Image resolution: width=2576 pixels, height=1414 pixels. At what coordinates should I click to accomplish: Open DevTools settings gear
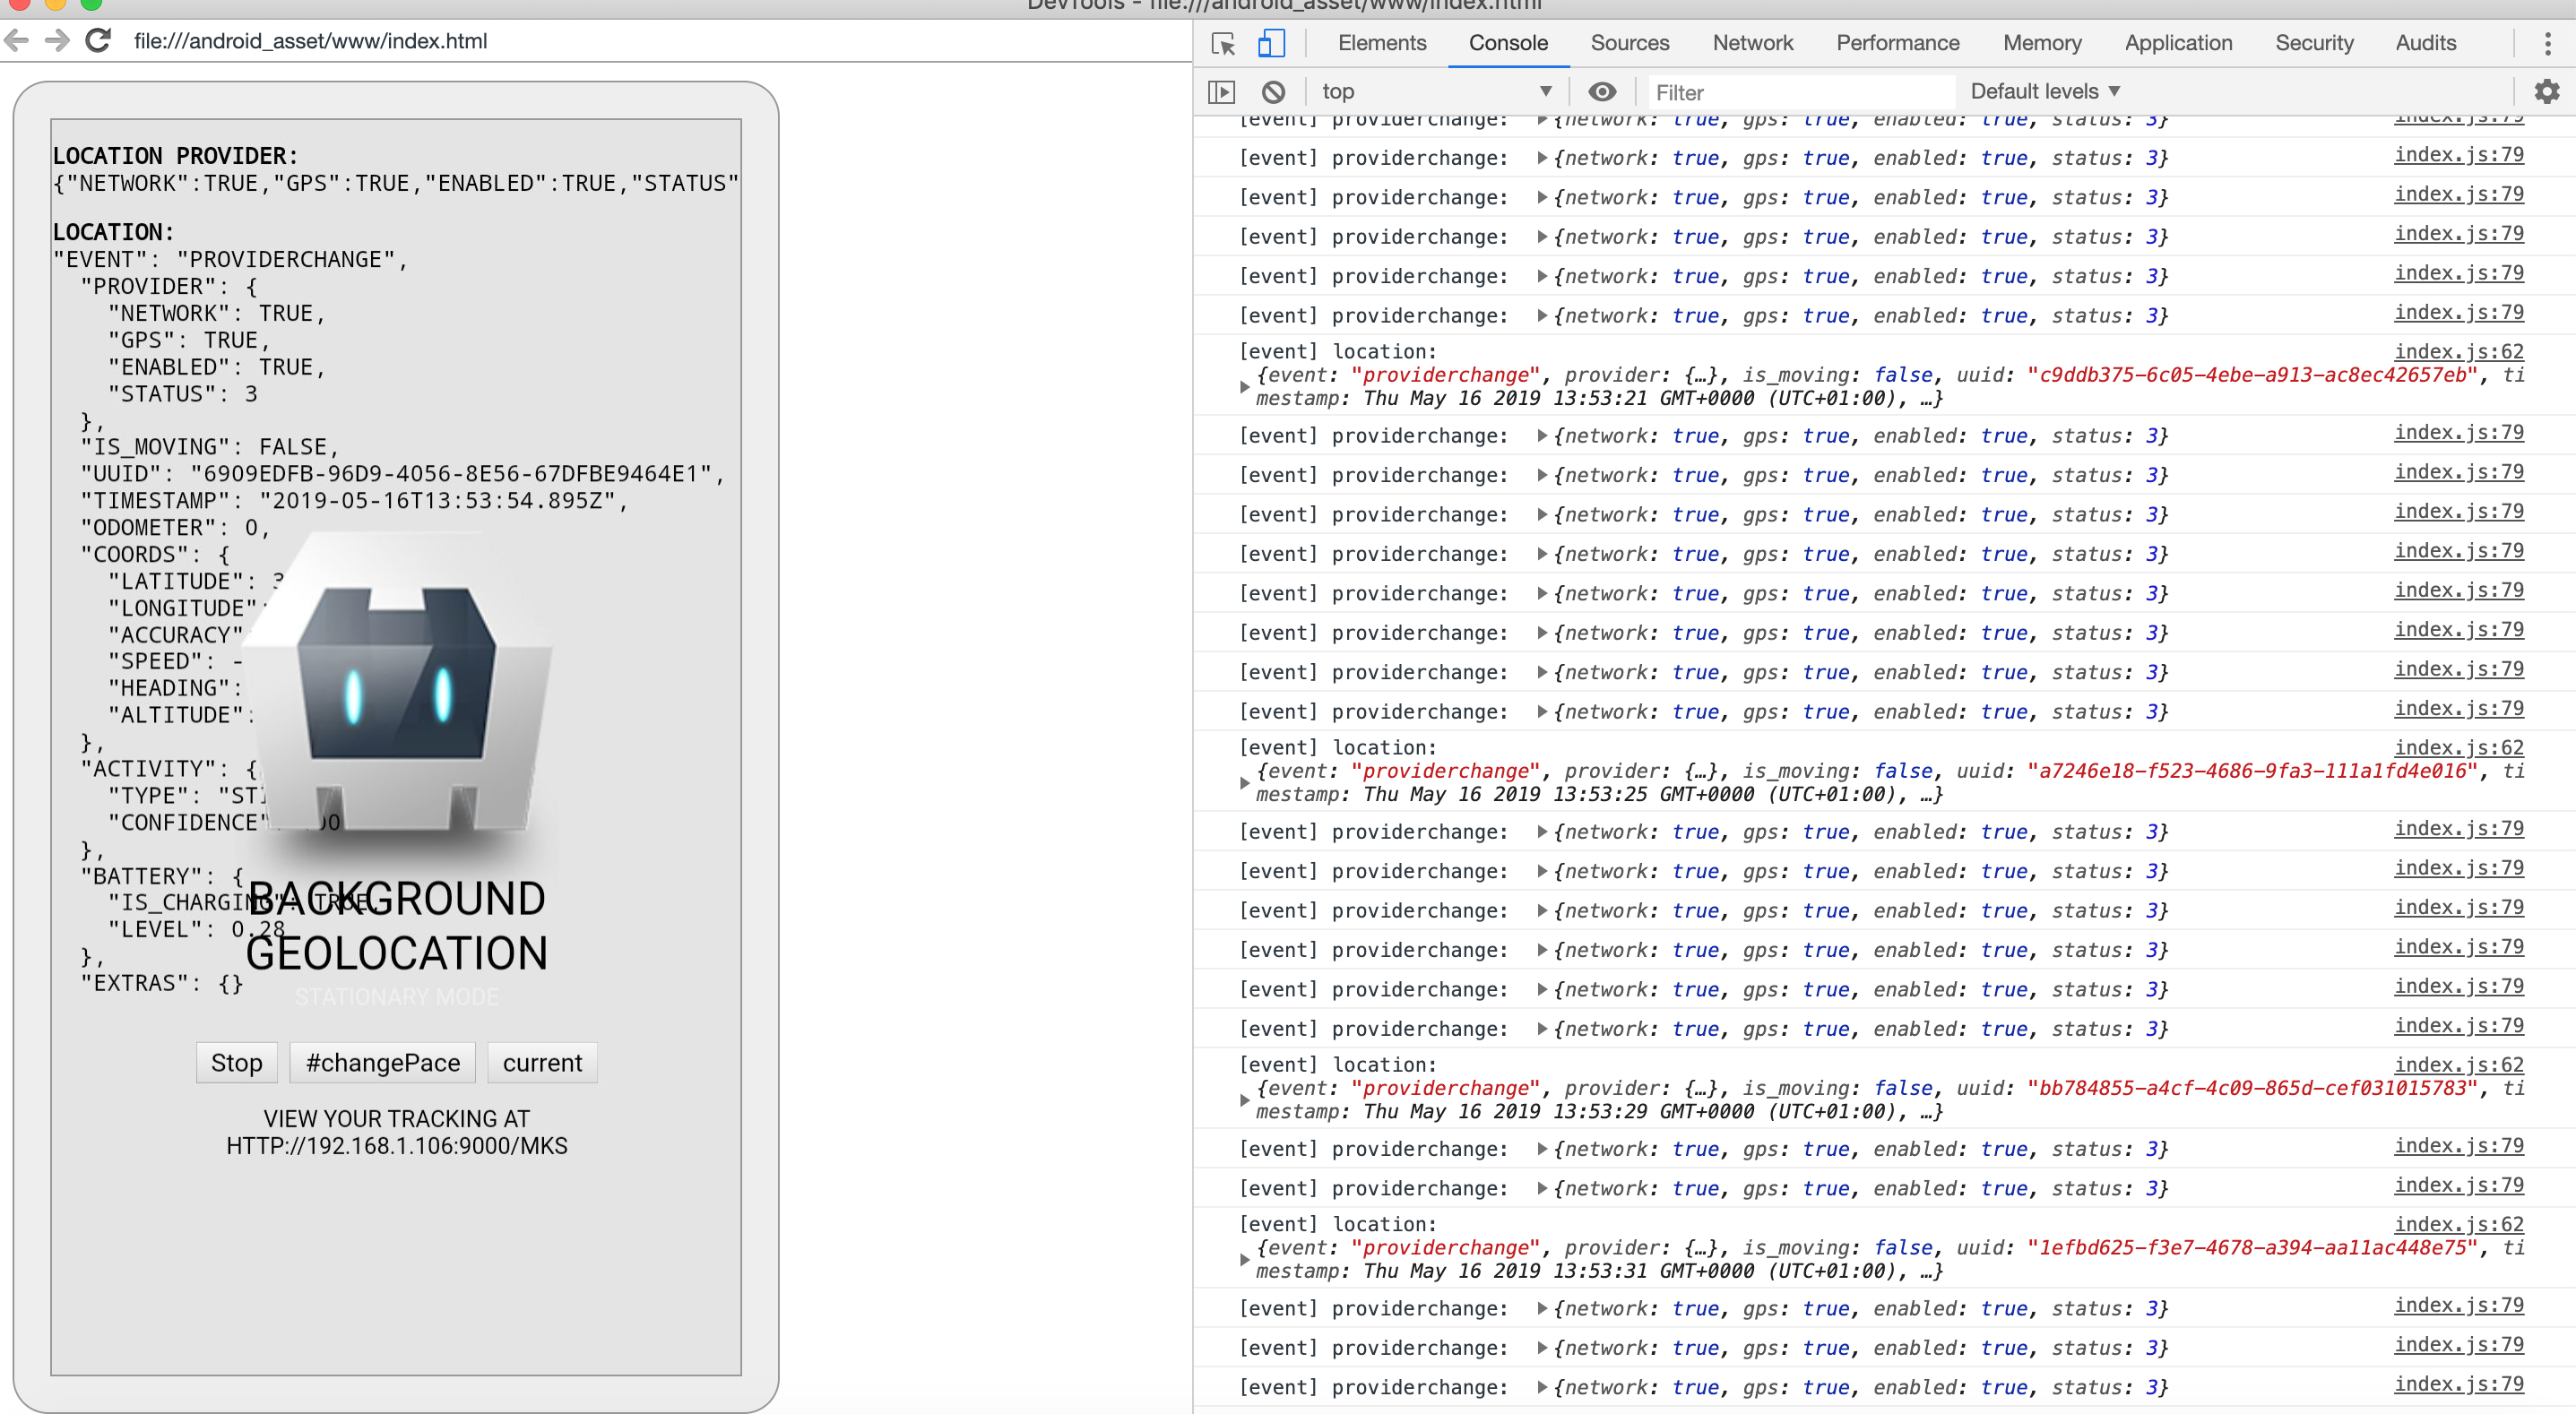tap(2547, 91)
